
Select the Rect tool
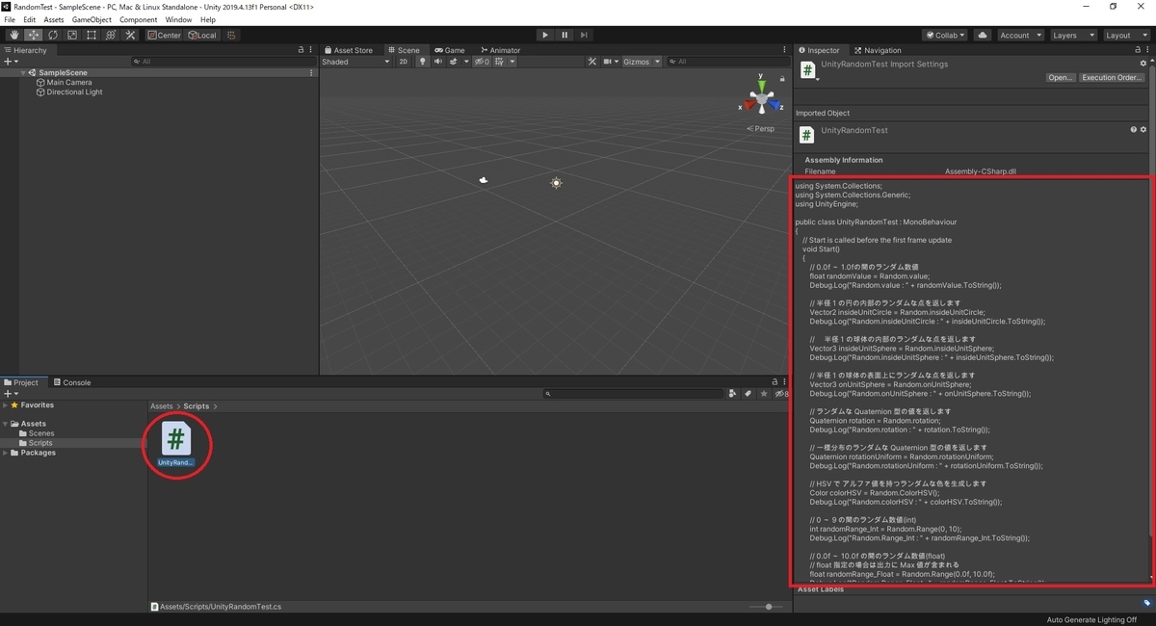pyautogui.click(x=91, y=35)
